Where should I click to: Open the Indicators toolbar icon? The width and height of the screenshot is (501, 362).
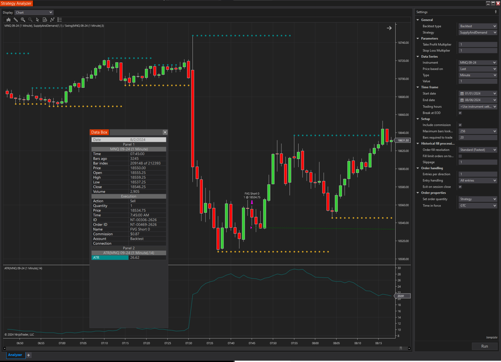52,20
